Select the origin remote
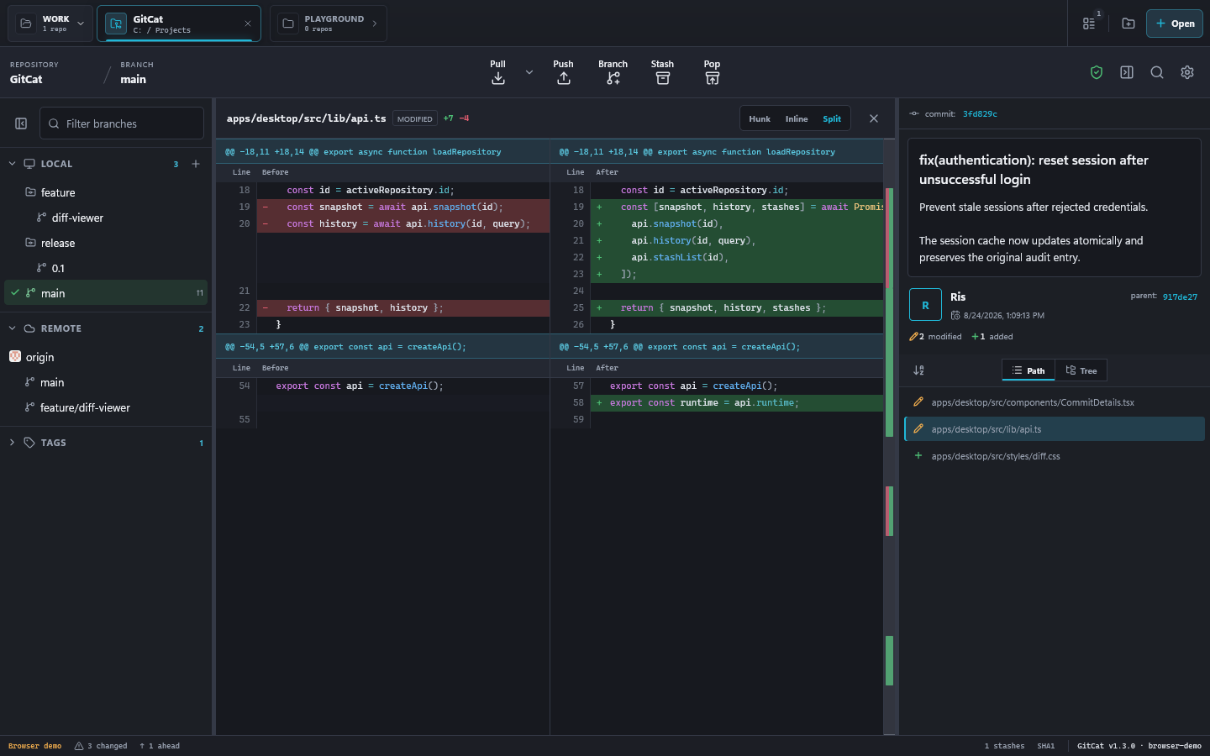 [x=106, y=357]
